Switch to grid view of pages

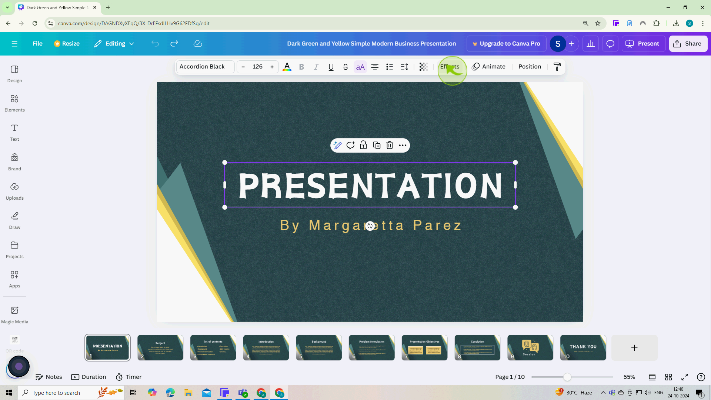(668, 377)
